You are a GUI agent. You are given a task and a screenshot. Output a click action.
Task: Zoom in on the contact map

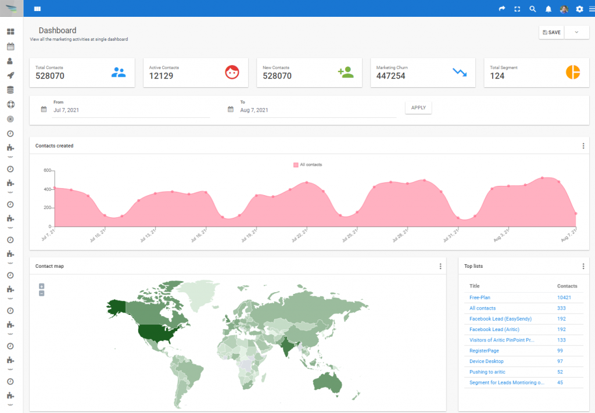pos(42,286)
